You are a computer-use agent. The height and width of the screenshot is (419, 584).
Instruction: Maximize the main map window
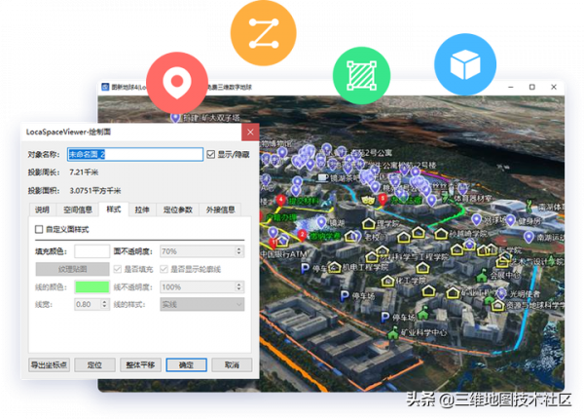coord(532,87)
